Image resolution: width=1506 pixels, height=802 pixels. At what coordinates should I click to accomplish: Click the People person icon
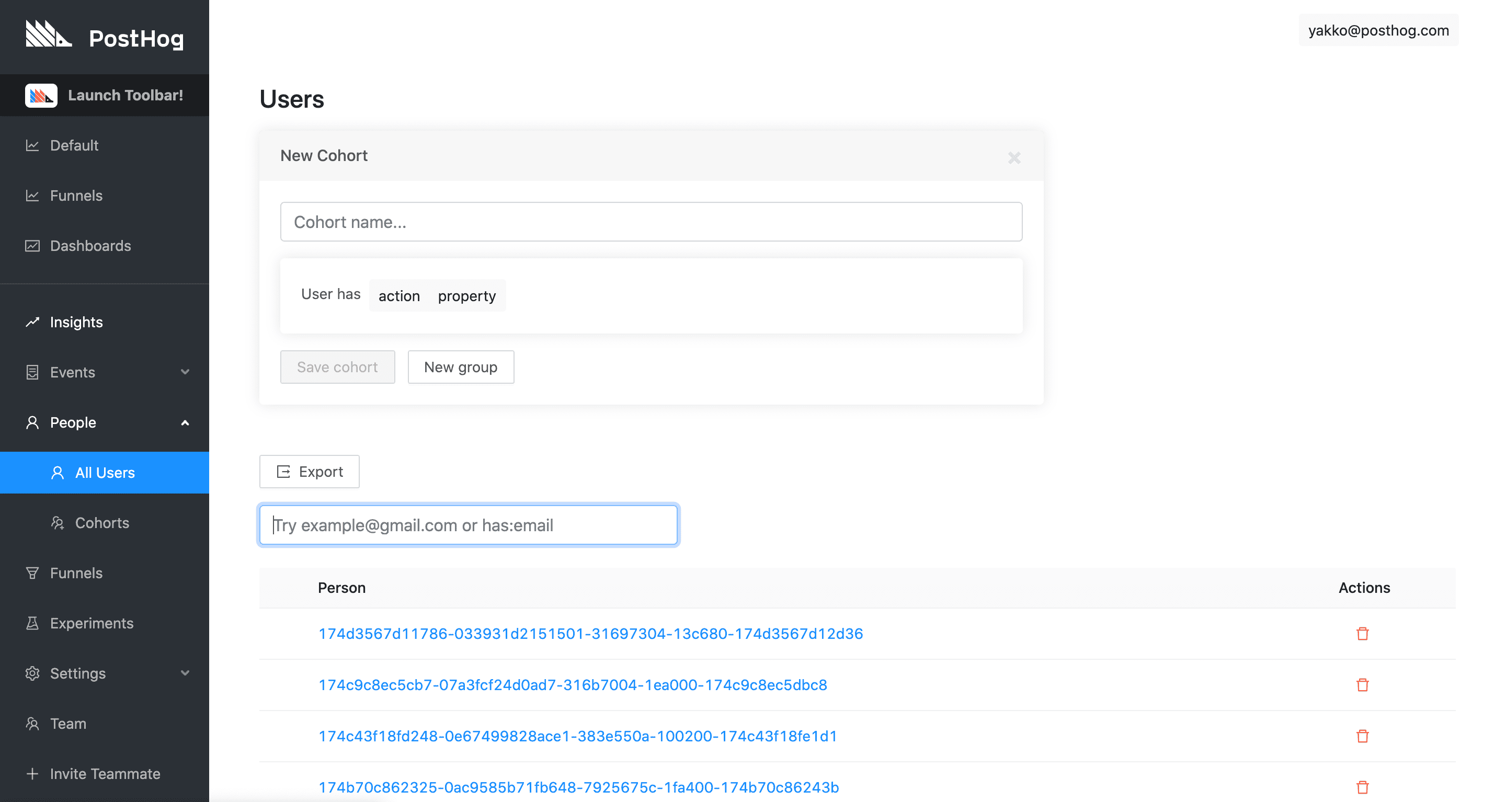[33, 422]
